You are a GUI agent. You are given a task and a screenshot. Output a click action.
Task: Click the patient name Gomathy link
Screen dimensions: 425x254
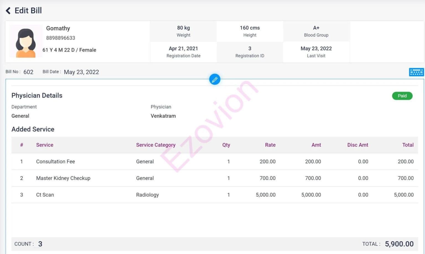[58, 28]
